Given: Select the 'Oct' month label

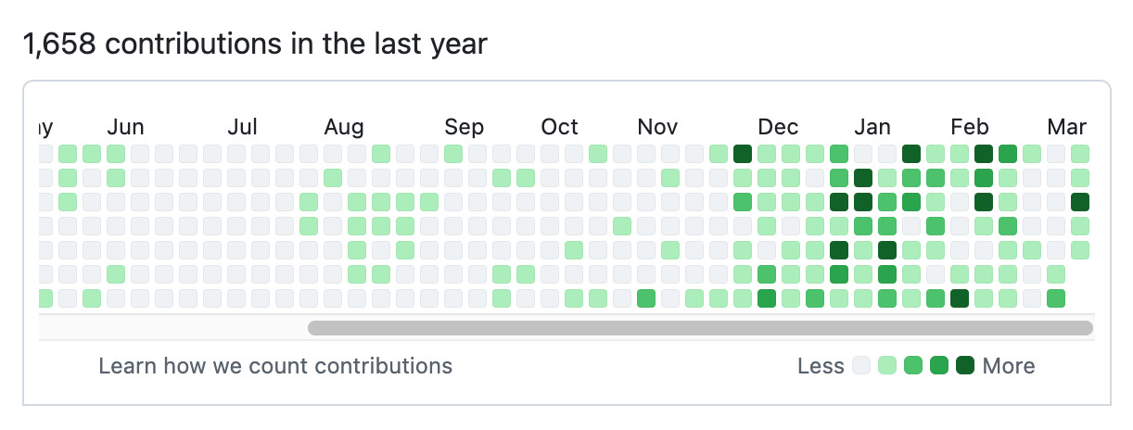Looking at the screenshot, I should click(x=560, y=127).
